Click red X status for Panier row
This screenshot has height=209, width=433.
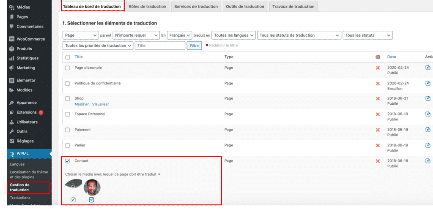(378, 145)
